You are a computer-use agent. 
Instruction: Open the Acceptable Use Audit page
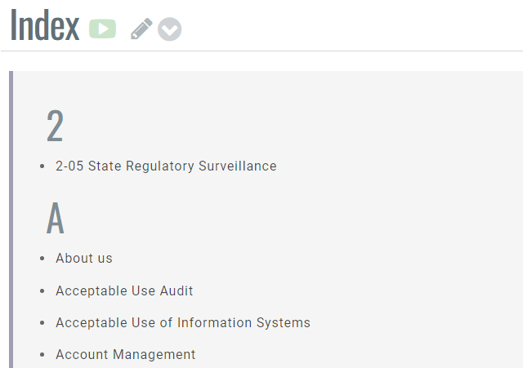[124, 290]
